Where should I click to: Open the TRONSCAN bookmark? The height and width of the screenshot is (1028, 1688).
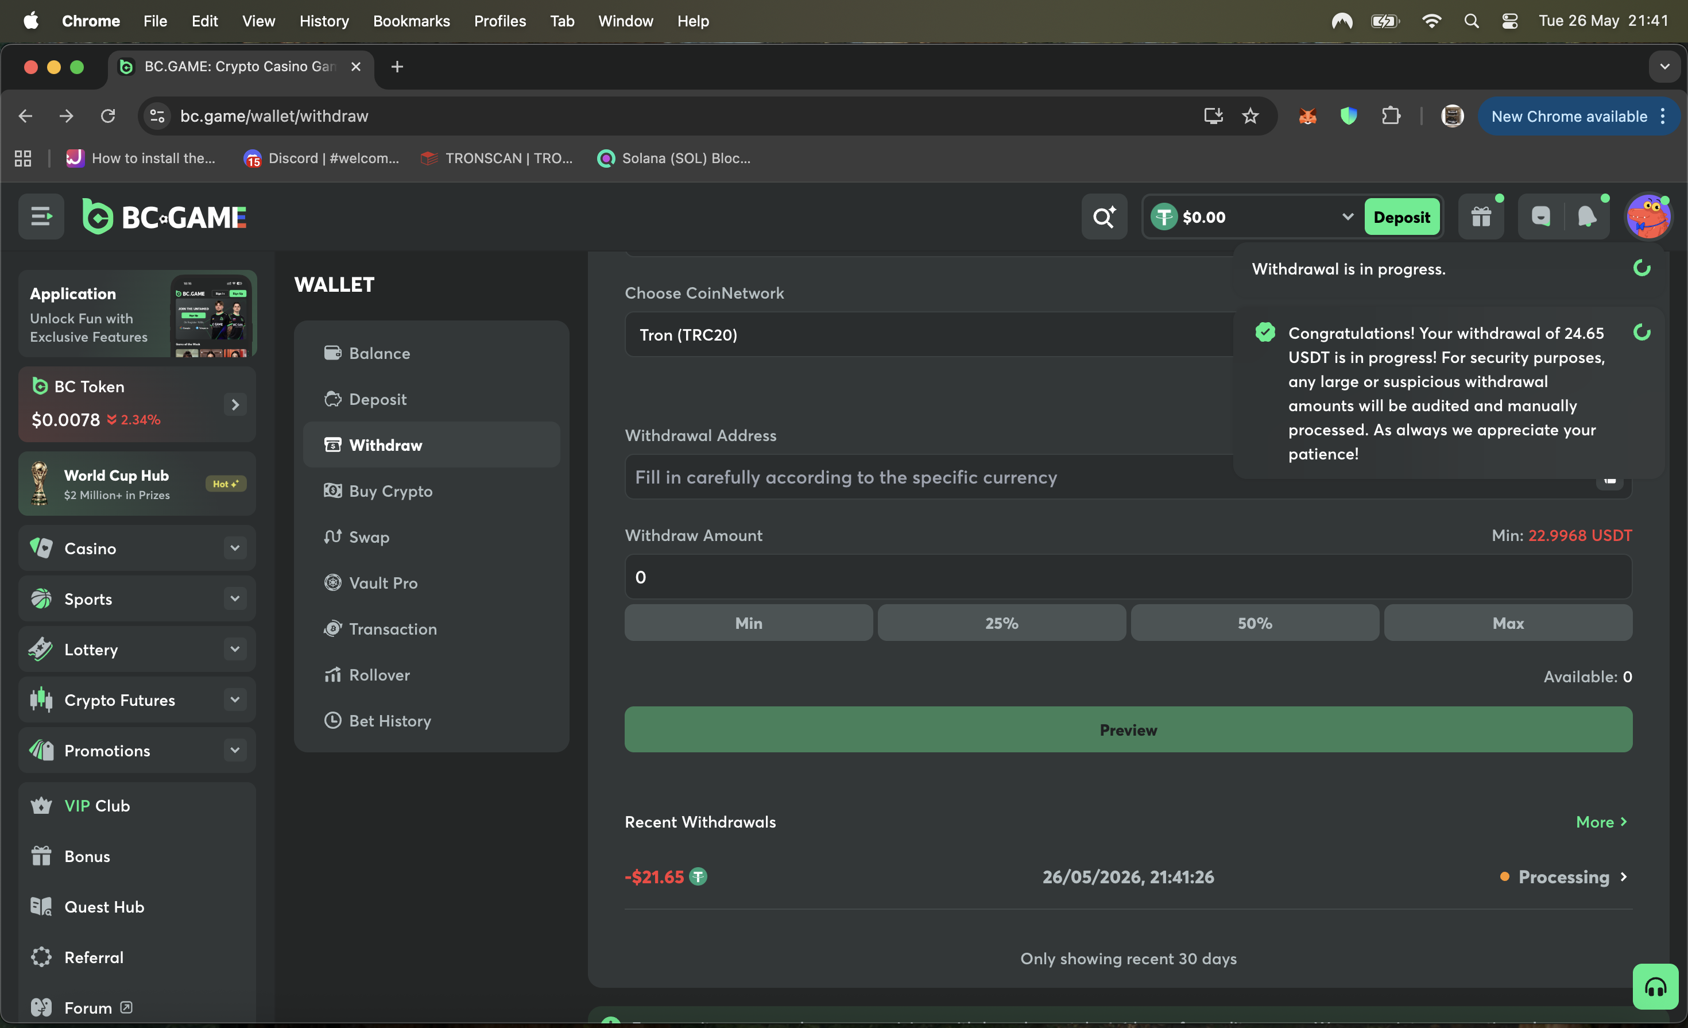point(497,159)
